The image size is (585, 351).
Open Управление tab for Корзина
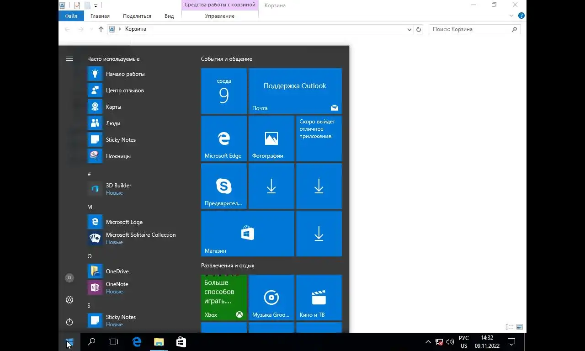pos(220,16)
